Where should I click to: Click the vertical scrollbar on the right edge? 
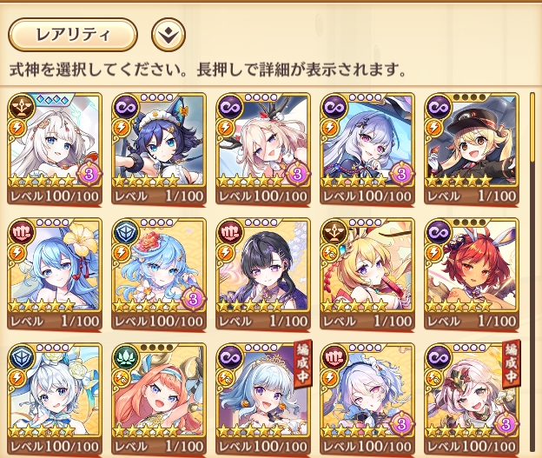tap(533, 272)
